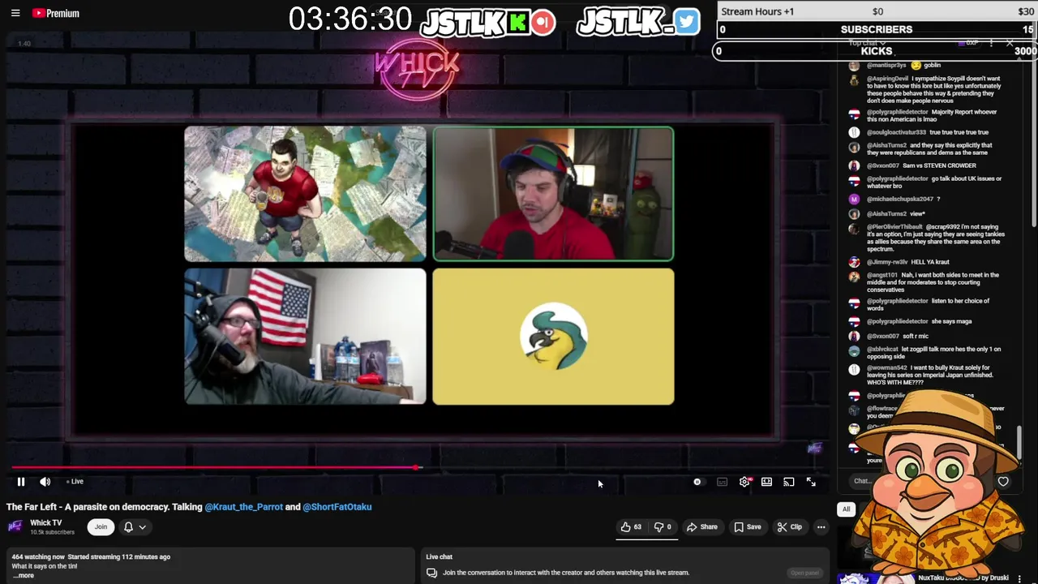Send a heart reaction in chat
Viewport: 1038px width, 584px height.
[1003, 482]
